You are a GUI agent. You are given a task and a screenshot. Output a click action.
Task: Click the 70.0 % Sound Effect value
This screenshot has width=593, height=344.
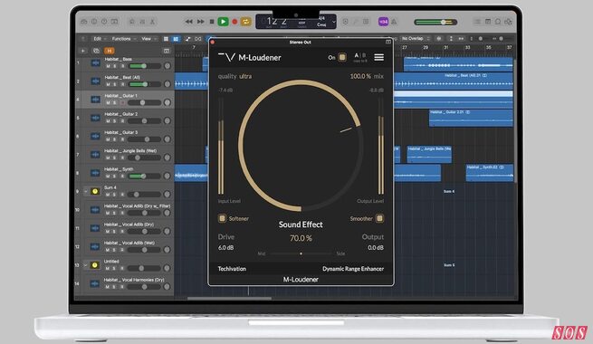coord(301,238)
